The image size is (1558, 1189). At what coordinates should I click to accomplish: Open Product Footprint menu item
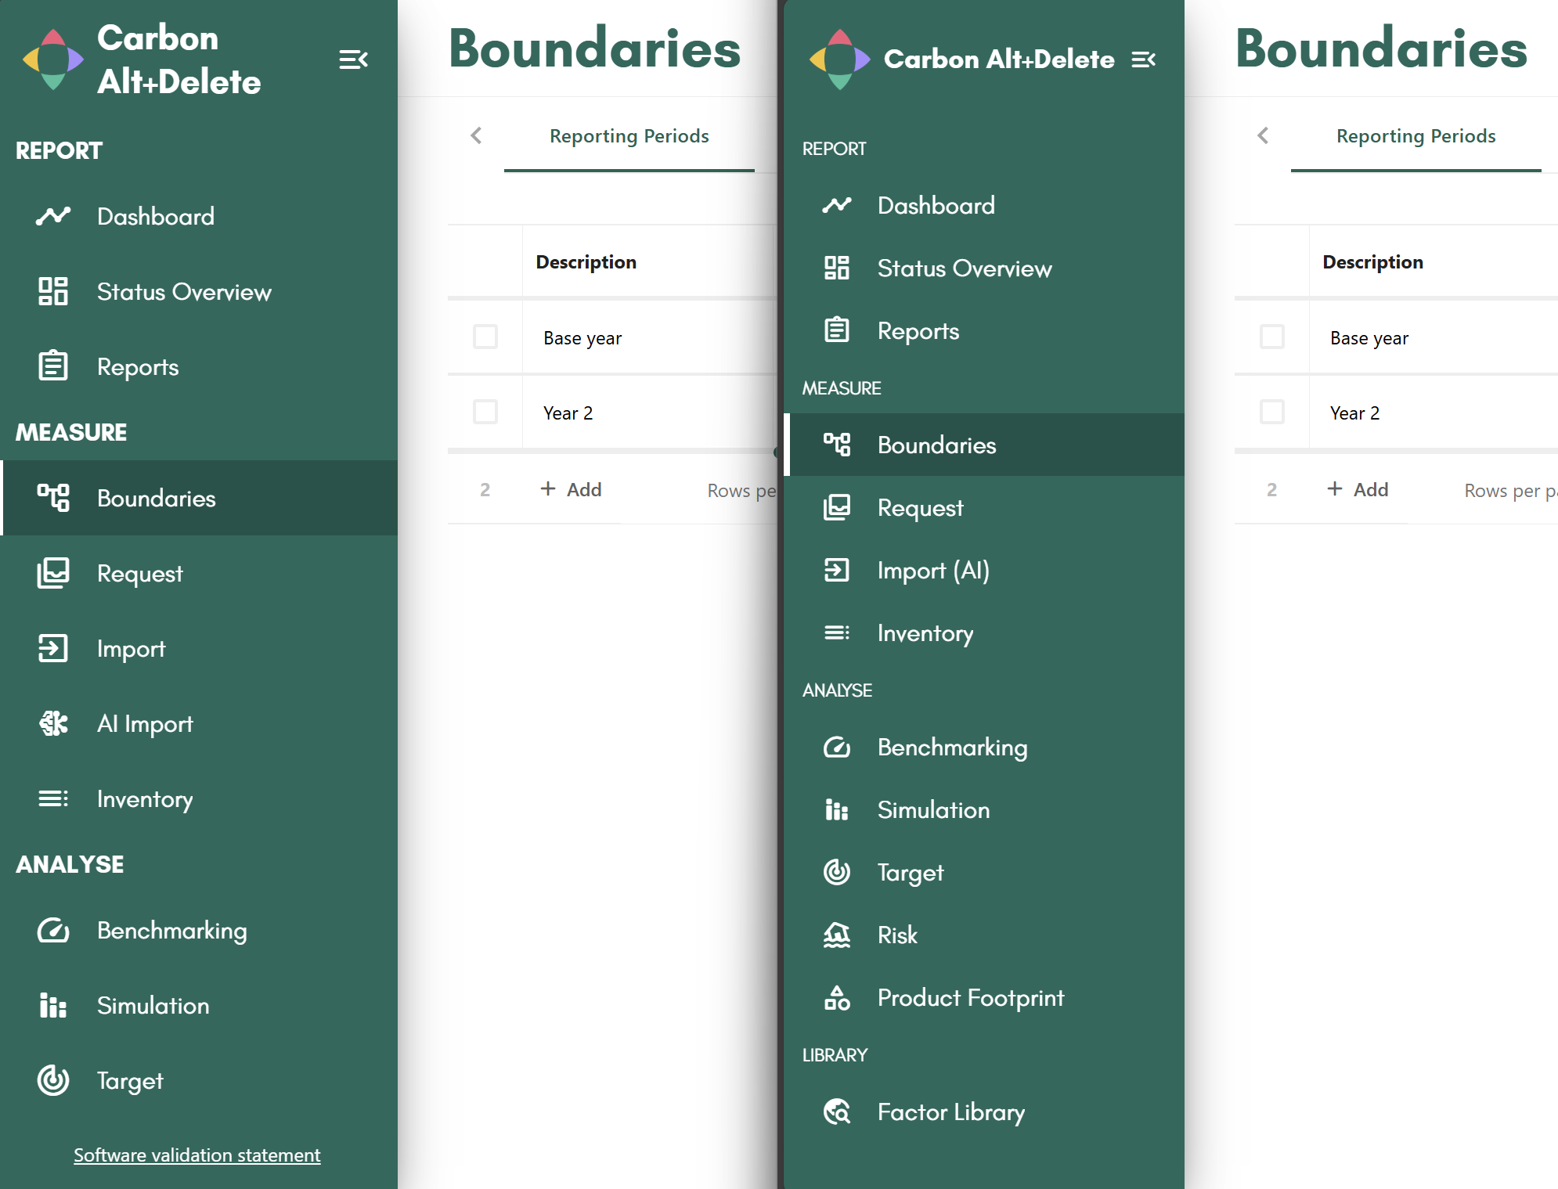click(970, 998)
